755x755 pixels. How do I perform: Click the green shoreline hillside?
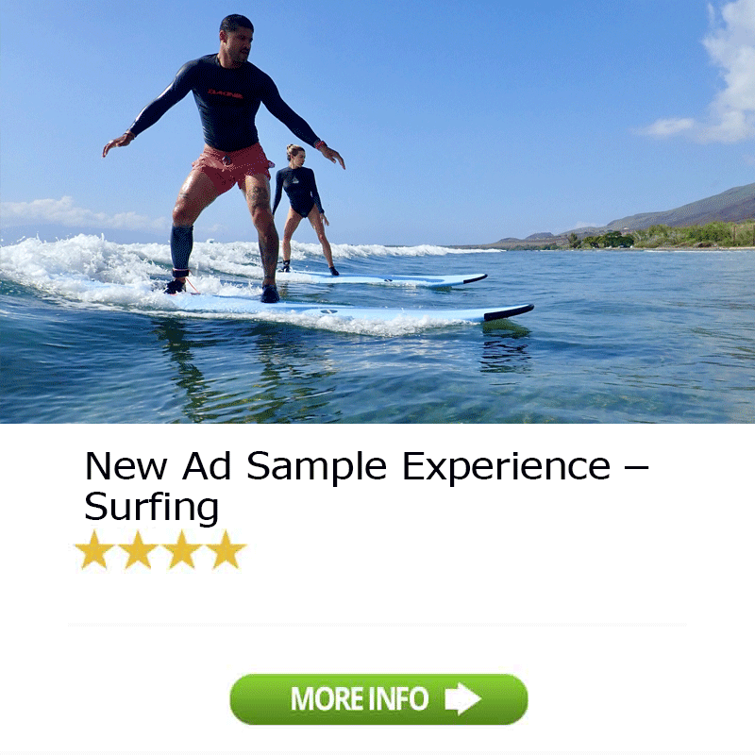674,226
